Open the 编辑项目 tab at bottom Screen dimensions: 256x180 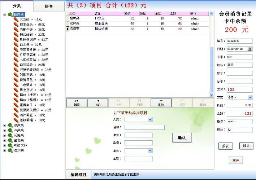pyautogui.click(x=78, y=175)
